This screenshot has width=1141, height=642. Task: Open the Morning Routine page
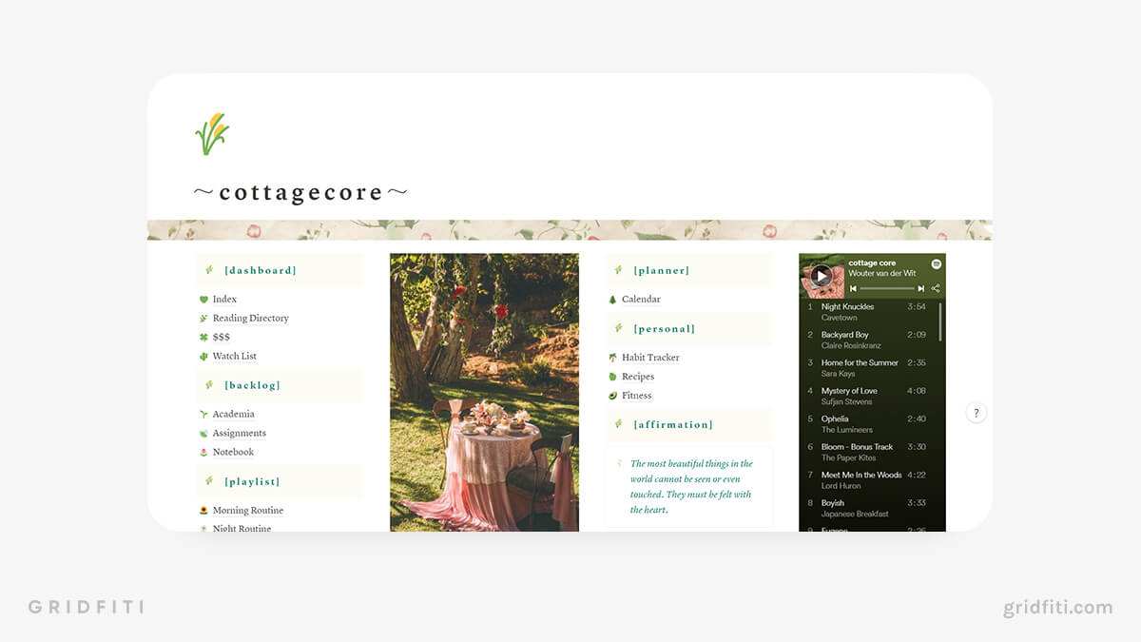pyautogui.click(x=247, y=511)
